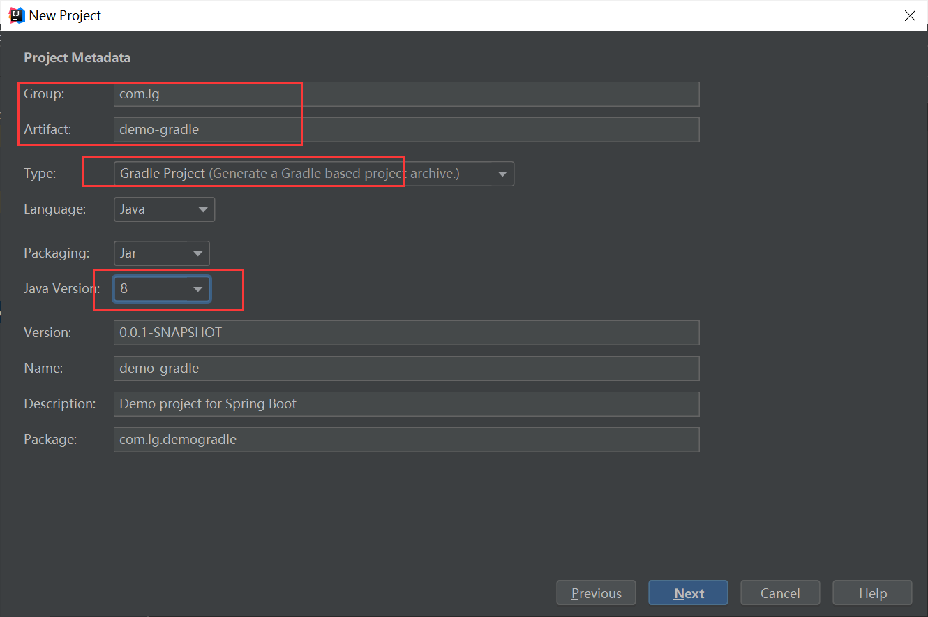The width and height of the screenshot is (928, 617).
Task: Click the Language label
Action: (x=54, y=209)
